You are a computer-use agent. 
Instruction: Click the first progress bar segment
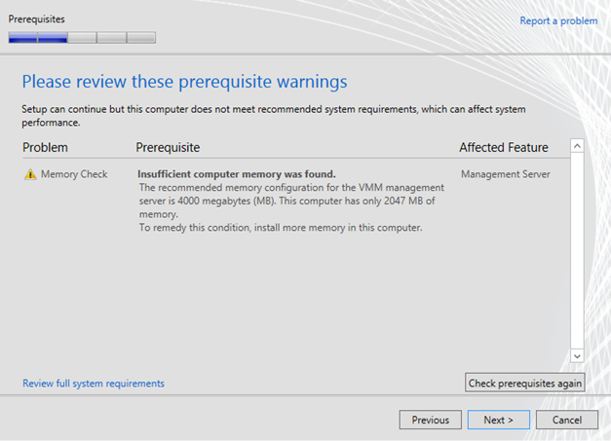point(23,38)
